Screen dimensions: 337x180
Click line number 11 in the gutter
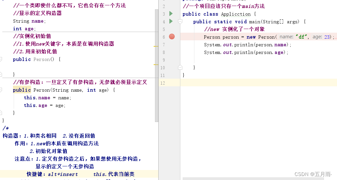pos(163,75)
